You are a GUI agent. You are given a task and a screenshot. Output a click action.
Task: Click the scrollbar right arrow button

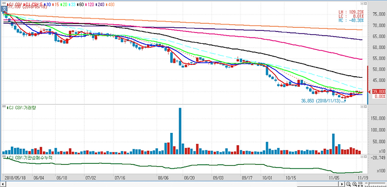point(342,184)
